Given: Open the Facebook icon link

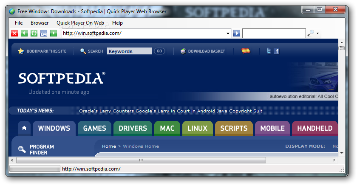Looking at the screenshot, I should point(276,51).
